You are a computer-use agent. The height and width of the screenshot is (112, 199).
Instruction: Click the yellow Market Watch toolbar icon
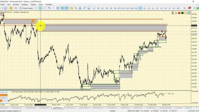click(11, 8)
